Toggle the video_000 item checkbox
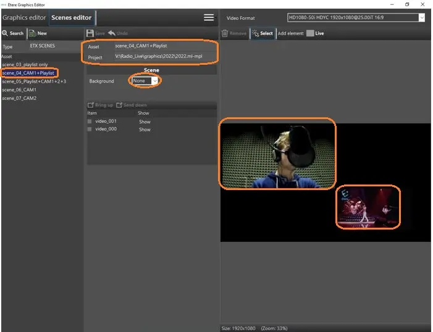 (90, 130)
